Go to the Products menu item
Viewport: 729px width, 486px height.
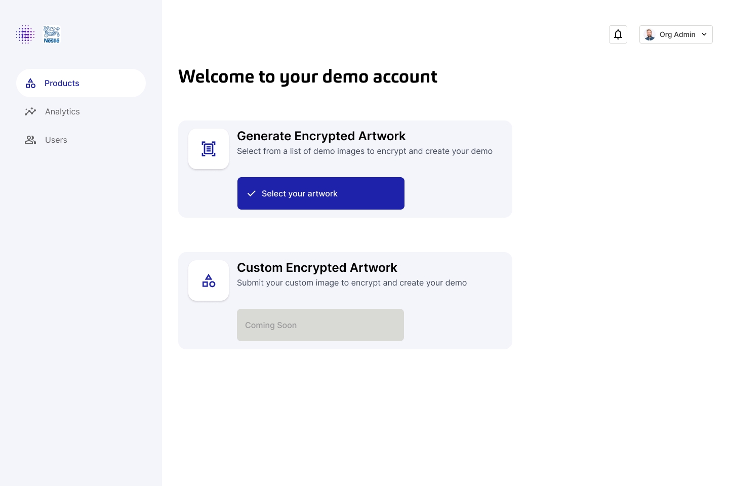coord(62,83)
